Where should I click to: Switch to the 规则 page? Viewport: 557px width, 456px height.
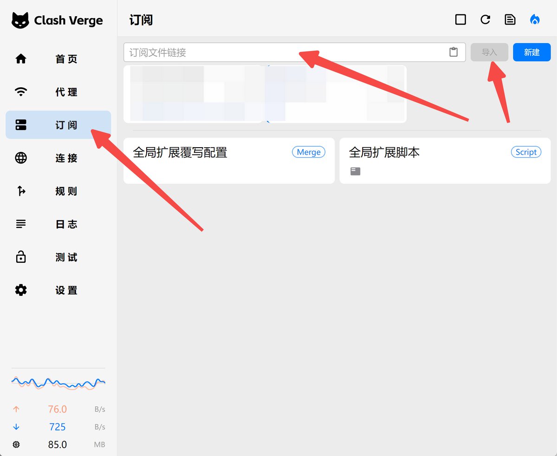[x=58, y=191]
